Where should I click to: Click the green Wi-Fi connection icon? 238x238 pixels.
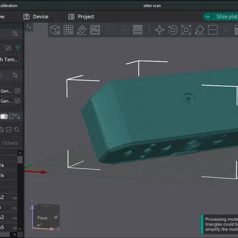pos(18,48)
